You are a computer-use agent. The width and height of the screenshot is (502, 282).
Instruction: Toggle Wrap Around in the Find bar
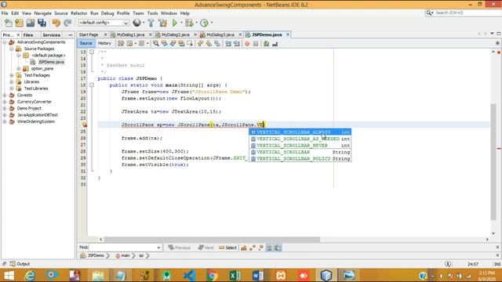(x=278, y=248)
